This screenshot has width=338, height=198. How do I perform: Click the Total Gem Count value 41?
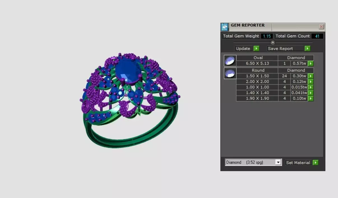point(317,36)
